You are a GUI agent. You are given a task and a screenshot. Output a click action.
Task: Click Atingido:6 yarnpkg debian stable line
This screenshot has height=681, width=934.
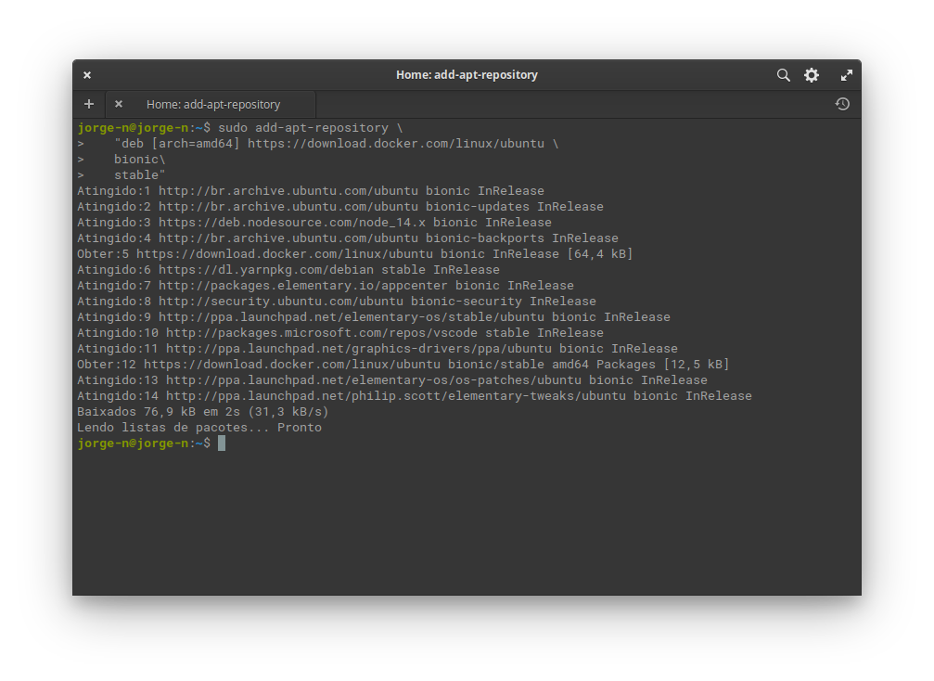point(288,270)
